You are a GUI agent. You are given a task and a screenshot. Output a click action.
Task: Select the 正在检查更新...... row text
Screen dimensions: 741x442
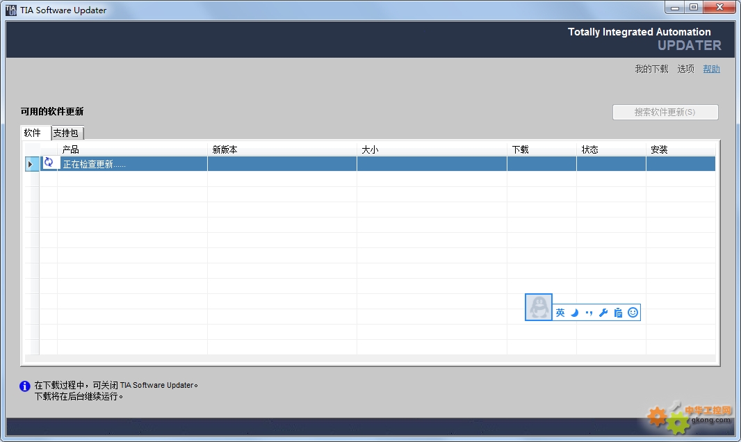point(95,164)
